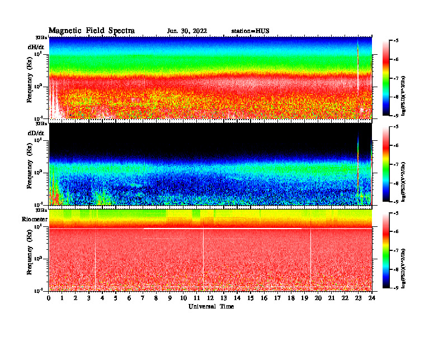The width and height of the screenshot is (443, 342).
Task: Click hour tick label '0' on time axis
Action: pos(49,298)
